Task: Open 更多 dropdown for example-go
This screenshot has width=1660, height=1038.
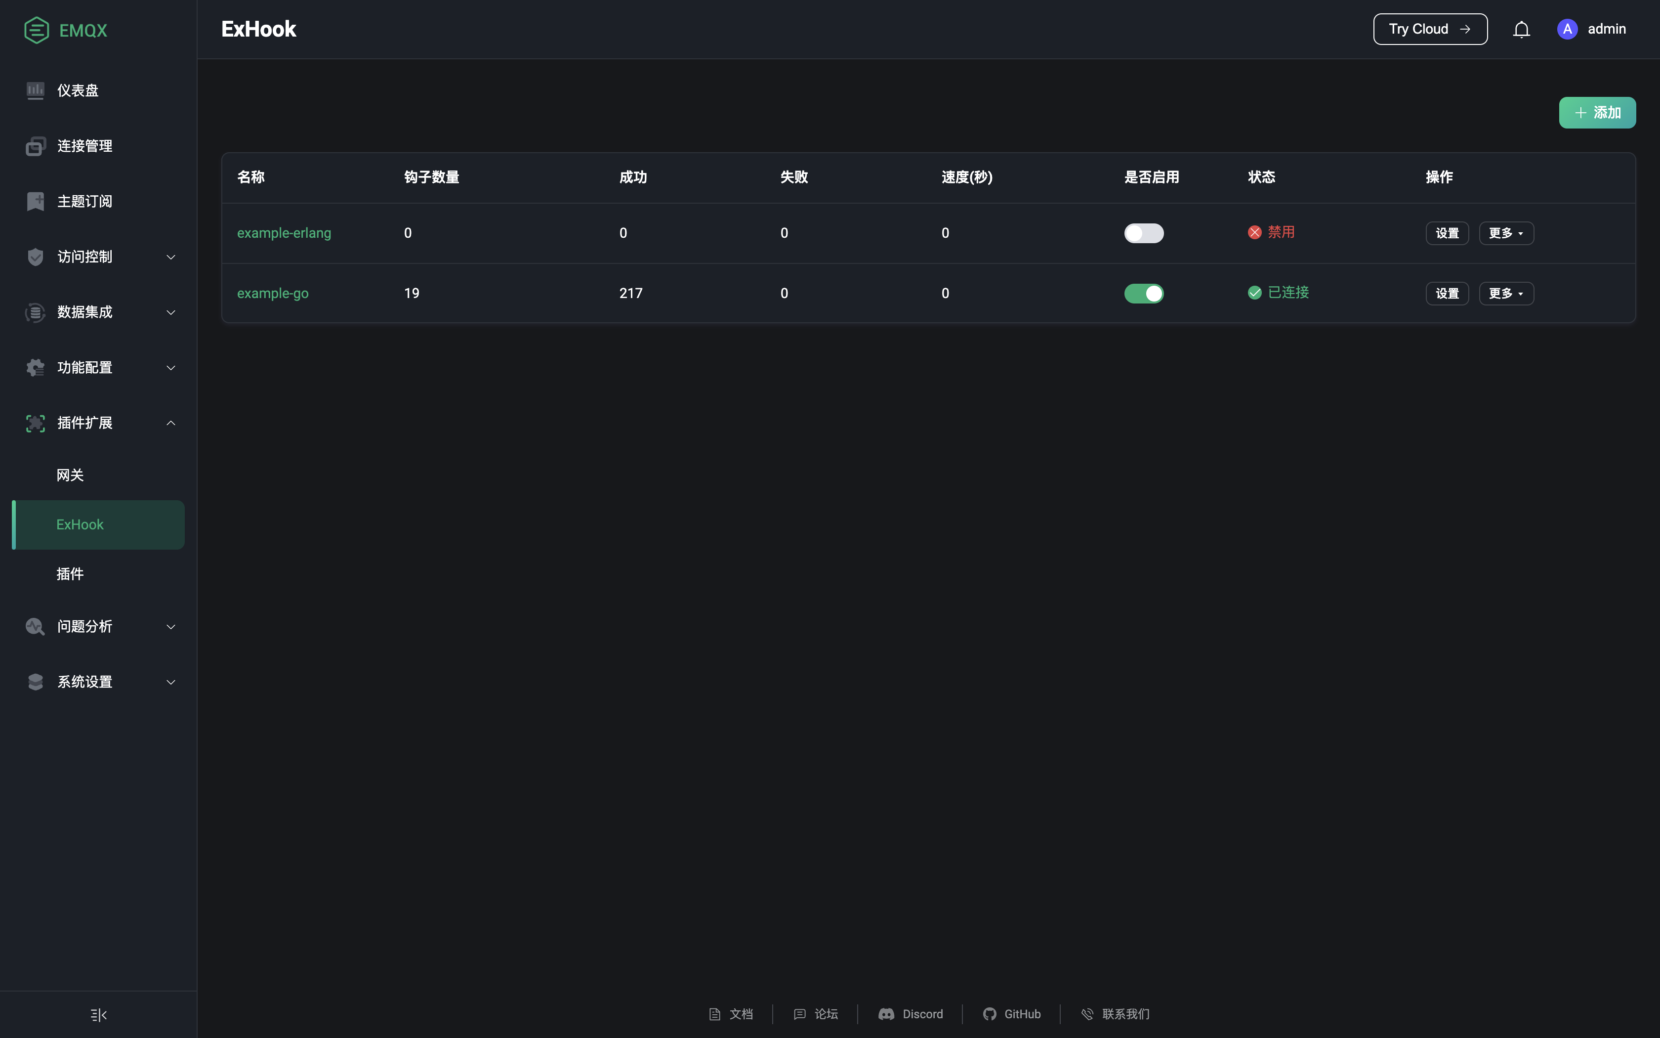Action: click(x=1506, y=294)
